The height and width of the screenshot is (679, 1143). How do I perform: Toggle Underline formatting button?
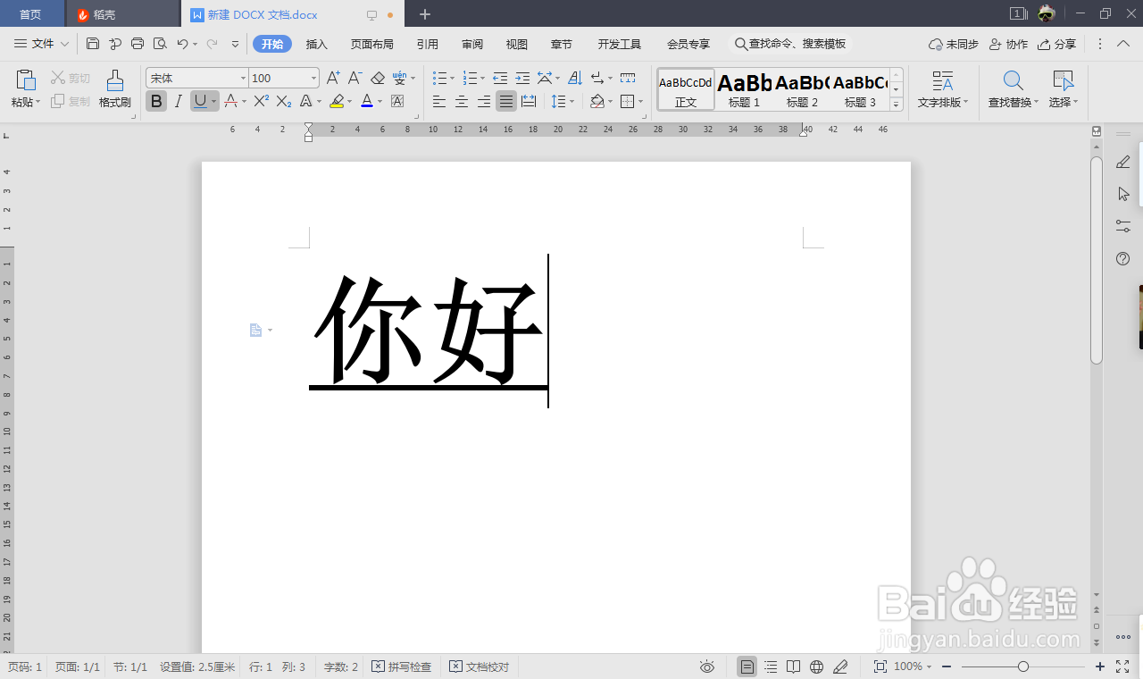(x=200, y=102)
